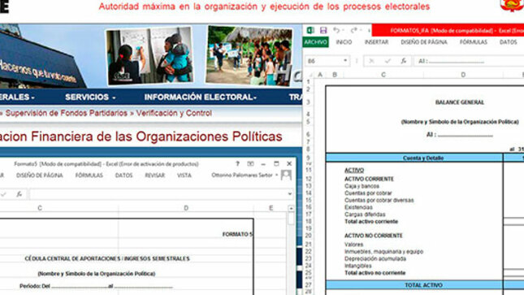Viewport: 524px width, 295px height.
Task: Click the fx insert function icon beside B6
Action: coord(404,61)
